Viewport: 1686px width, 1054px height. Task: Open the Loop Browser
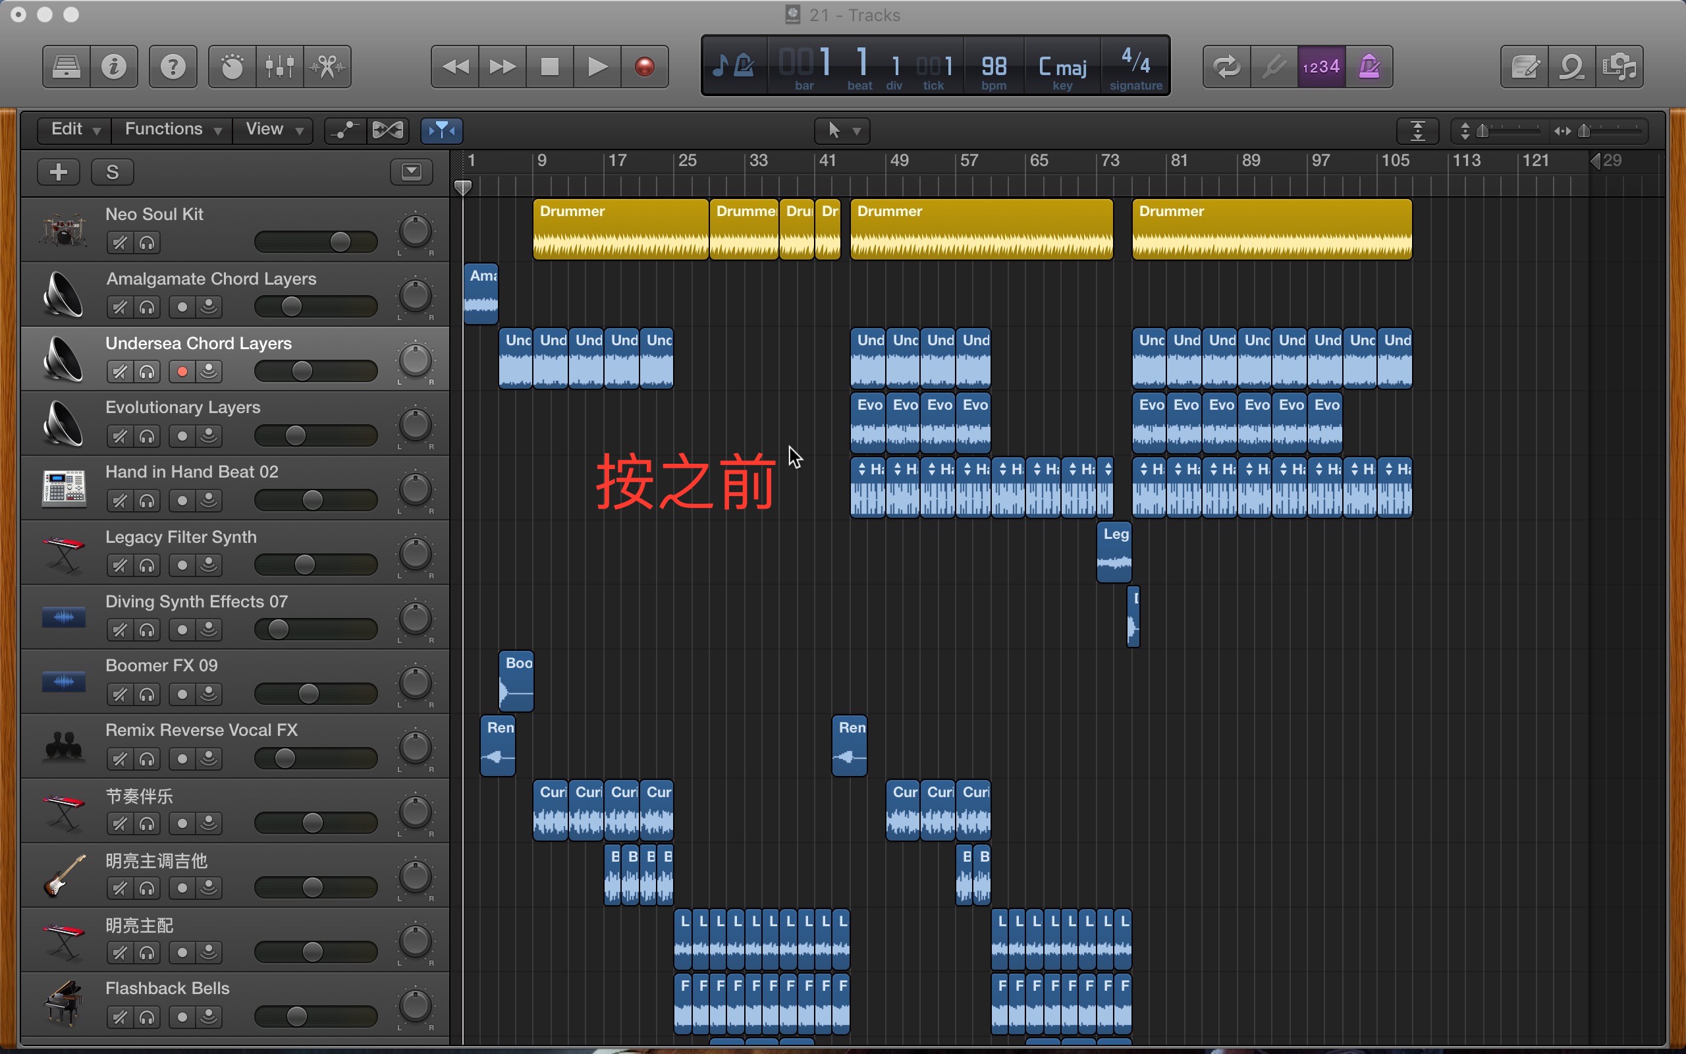click(x=1572, y=67)
